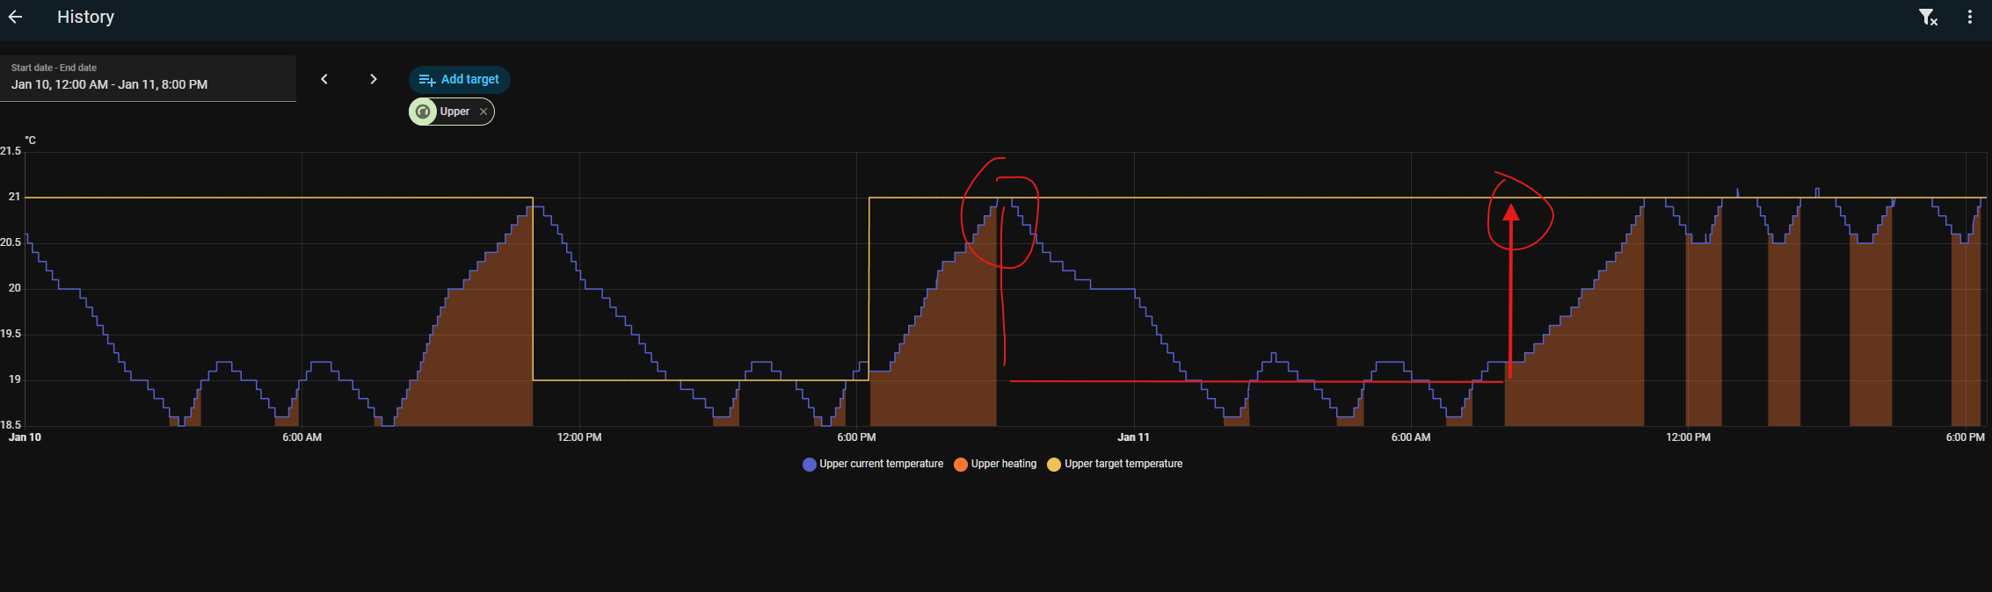Click the 19 y-axis value
Viewport: 1992px width, 592px height.
tap(14, 379)
